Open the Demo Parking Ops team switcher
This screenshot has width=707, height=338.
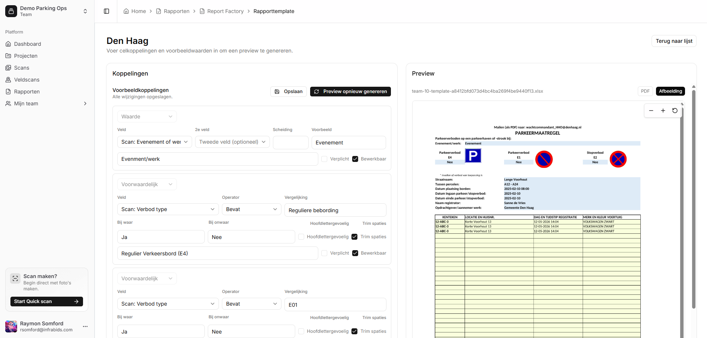47,11
